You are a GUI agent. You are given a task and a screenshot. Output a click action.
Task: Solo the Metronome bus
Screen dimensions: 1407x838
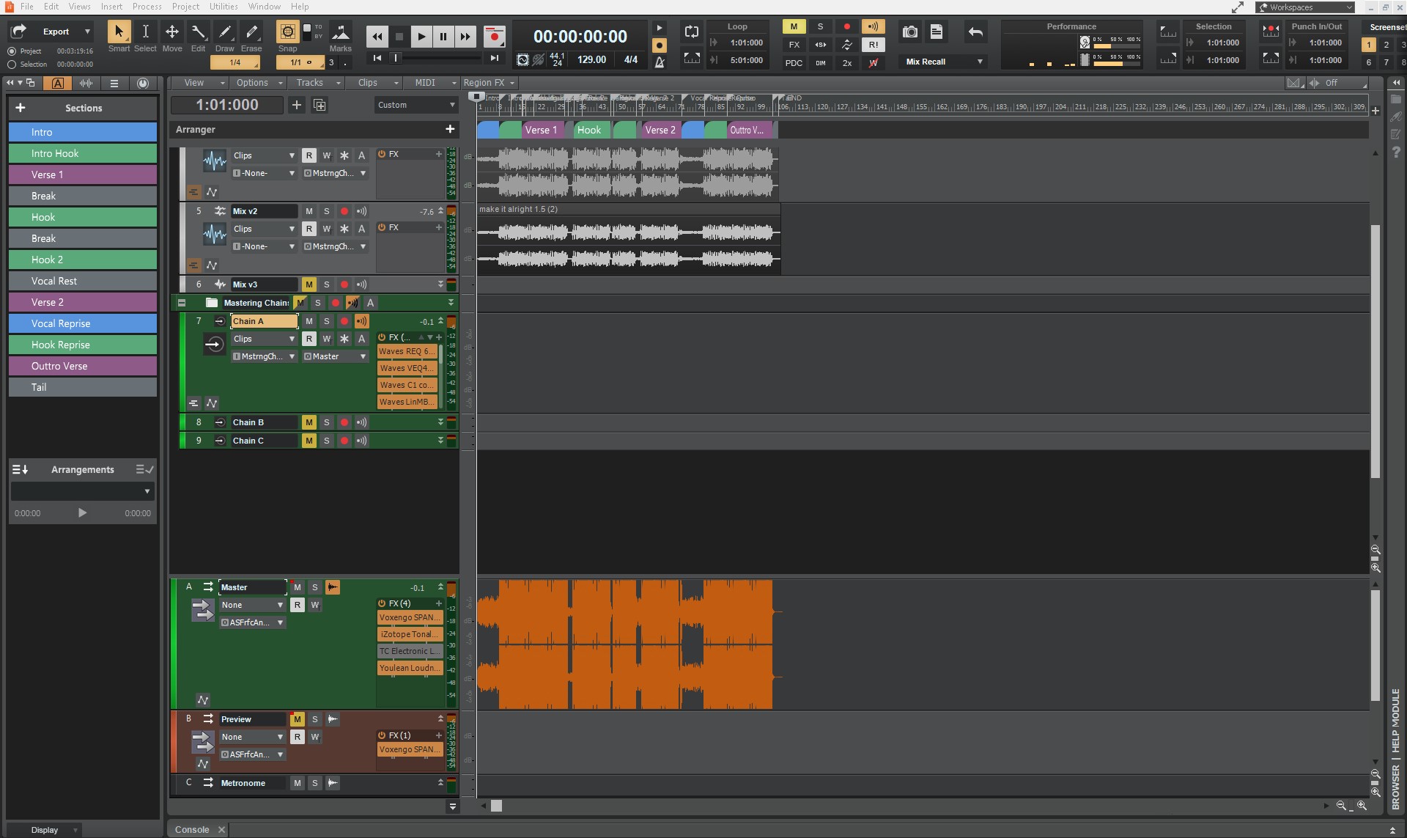pos(315,783)
